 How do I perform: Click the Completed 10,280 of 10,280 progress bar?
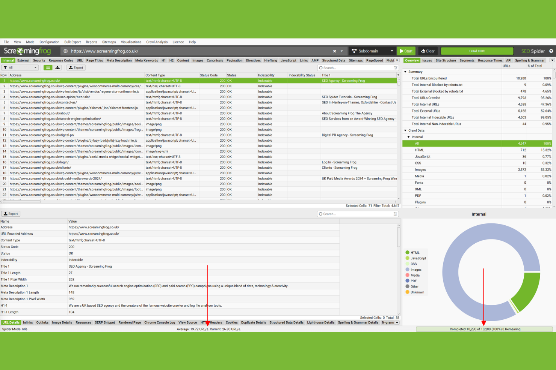tap(485, 329)
